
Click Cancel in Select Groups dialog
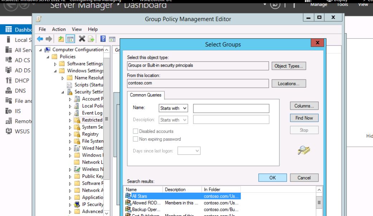tap(304, 178)
